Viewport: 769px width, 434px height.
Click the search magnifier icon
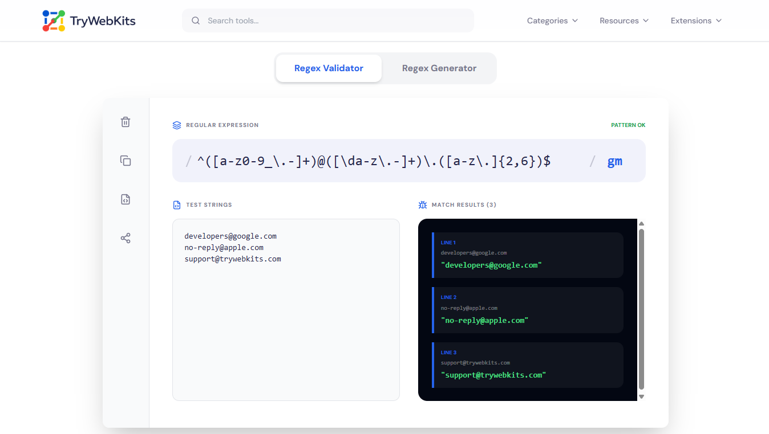(196, 20)
